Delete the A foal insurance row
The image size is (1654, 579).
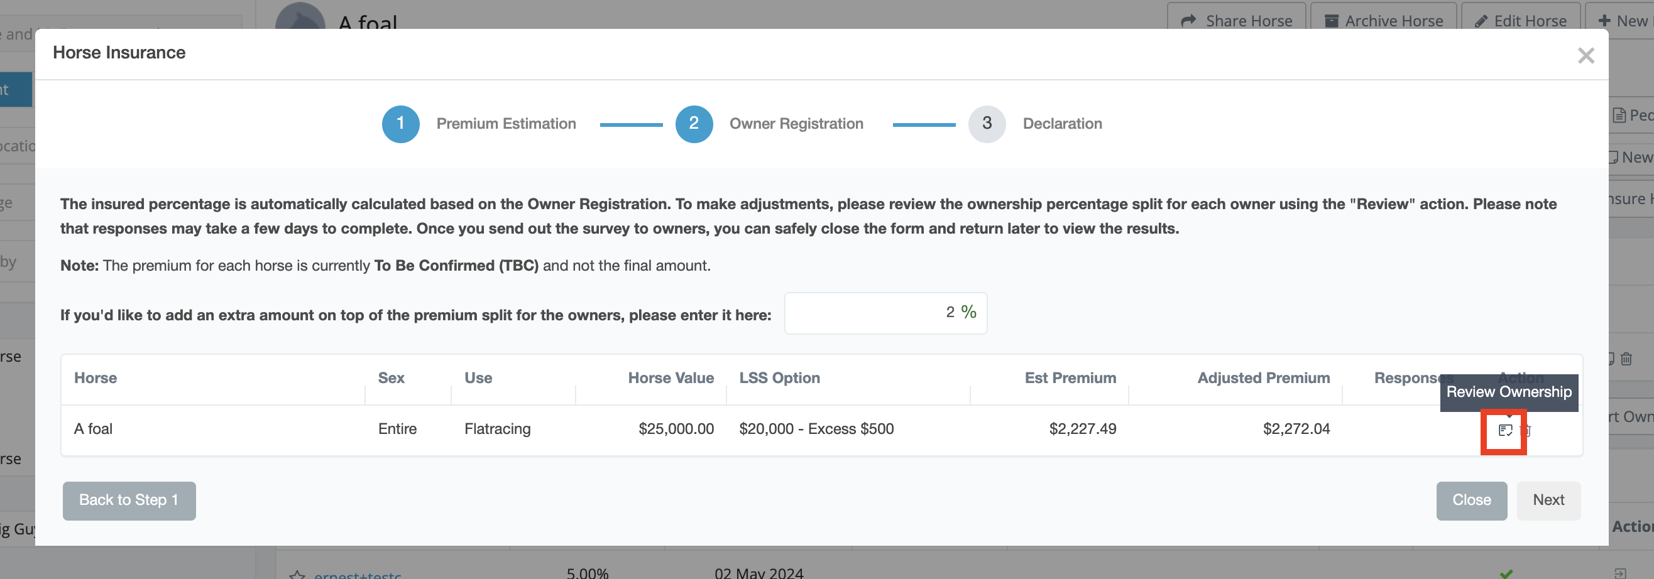point(1528,431)
